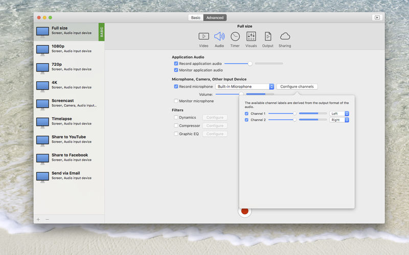The height and width of the screenshot is (255, 409).
Task: Select the Audio speaker icon
Action: coord(219,36)
